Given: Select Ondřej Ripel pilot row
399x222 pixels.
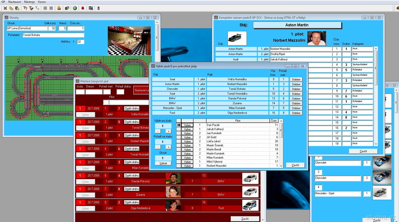Looking at the screenshot, I should (x=301, y=54).
